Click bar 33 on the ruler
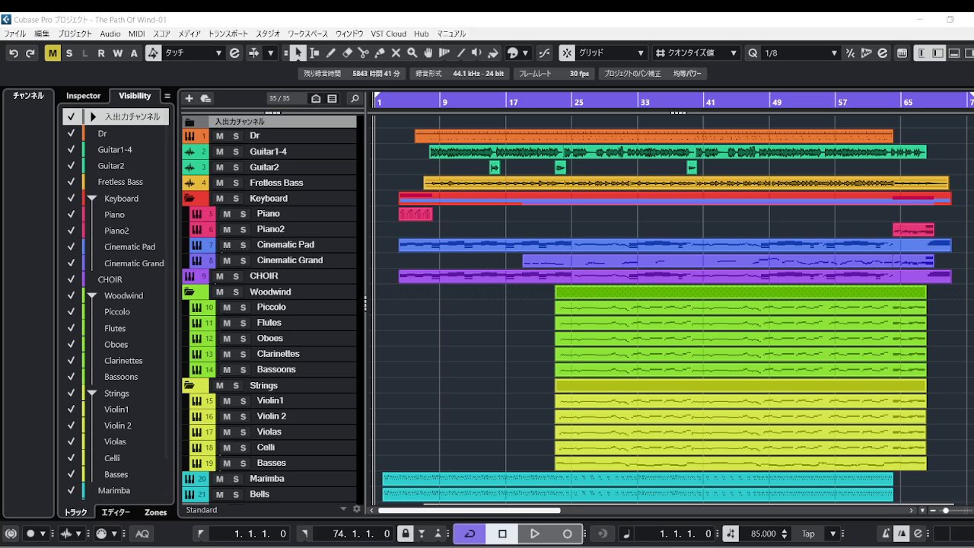974x548 pixels. pos(645,101)
